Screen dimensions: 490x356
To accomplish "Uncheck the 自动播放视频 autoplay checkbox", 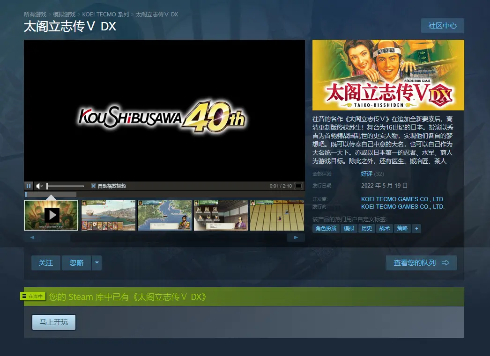I will tap(93, 186).
